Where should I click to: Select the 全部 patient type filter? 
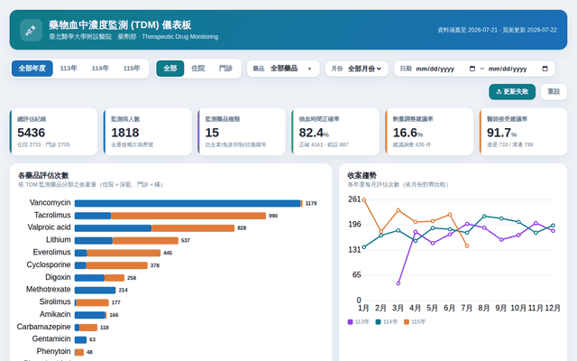point(170,69)
